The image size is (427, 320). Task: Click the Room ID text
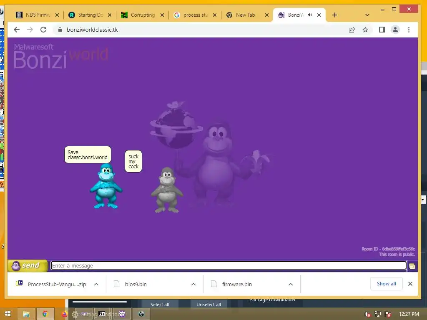click(388, 249)
